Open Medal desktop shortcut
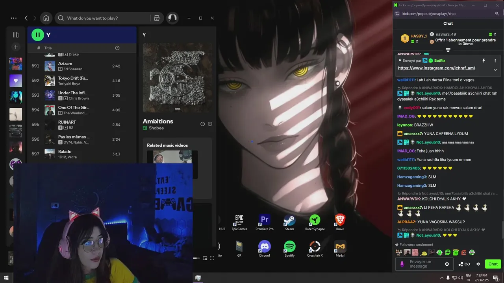Image resolution: width=504 pixels, height=283 pixels. pos(340,249)
